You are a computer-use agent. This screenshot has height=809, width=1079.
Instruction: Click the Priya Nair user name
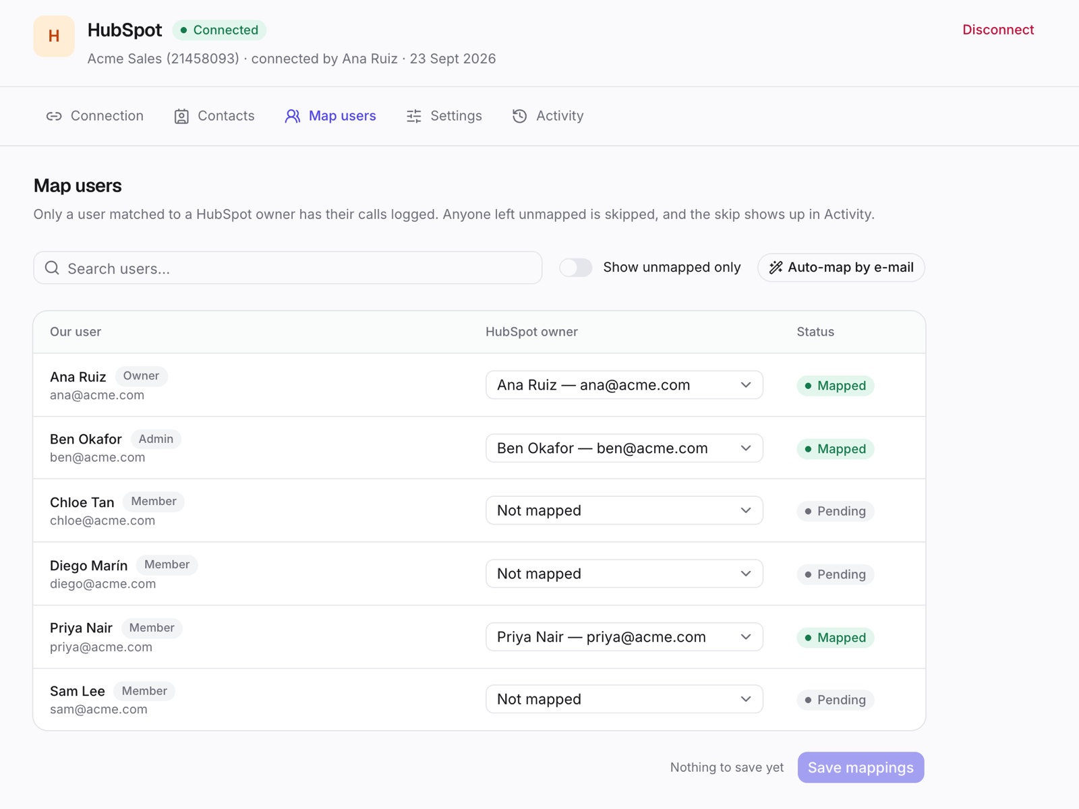point(82,628)
